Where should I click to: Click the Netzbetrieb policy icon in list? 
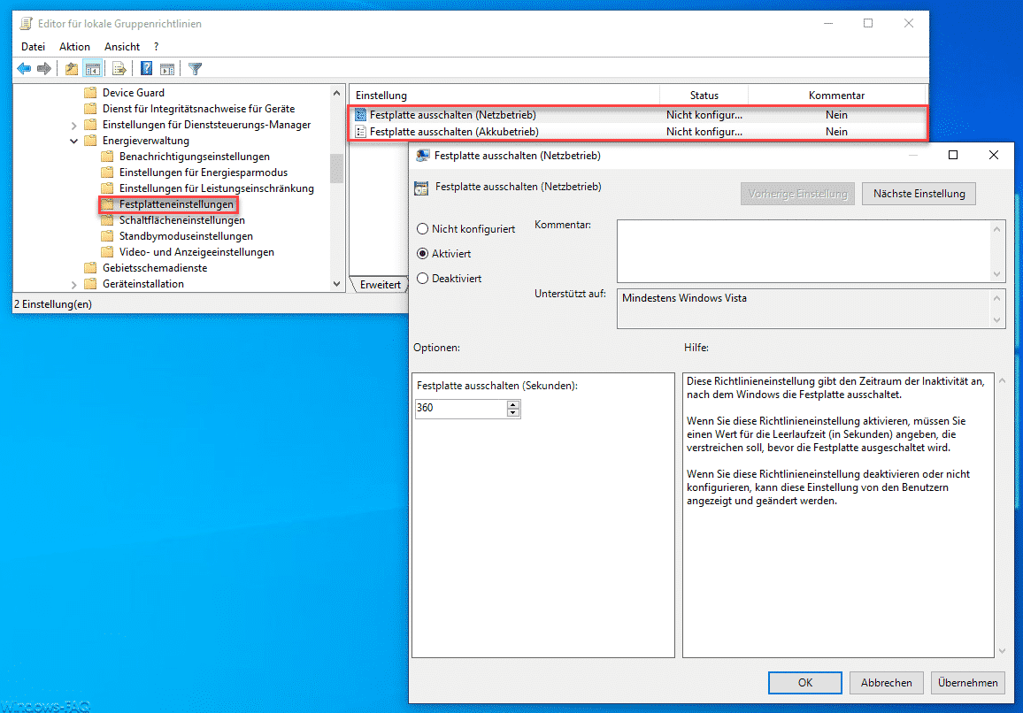pyautogui.click(x=360, y=115)
